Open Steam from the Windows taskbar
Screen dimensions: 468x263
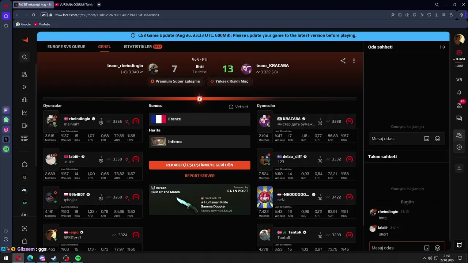pos(54,258)
